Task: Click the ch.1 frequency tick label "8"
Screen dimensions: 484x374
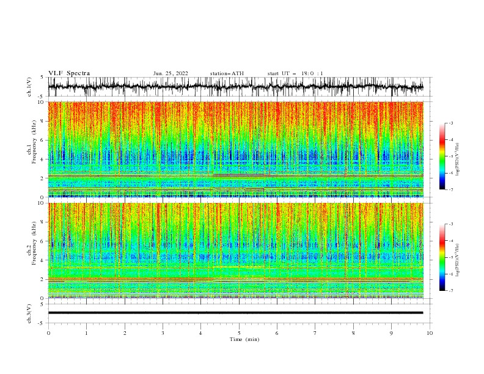Action: [x=43, y=121]
